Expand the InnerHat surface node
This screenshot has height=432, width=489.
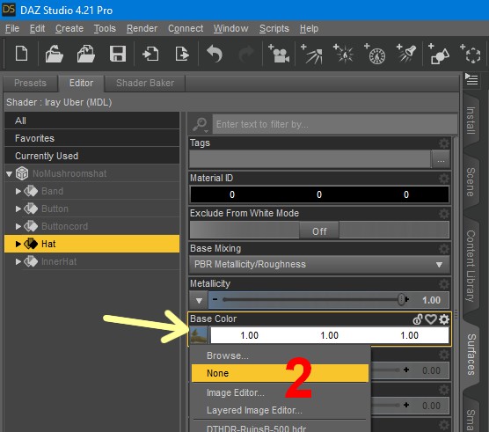(18, 261)
